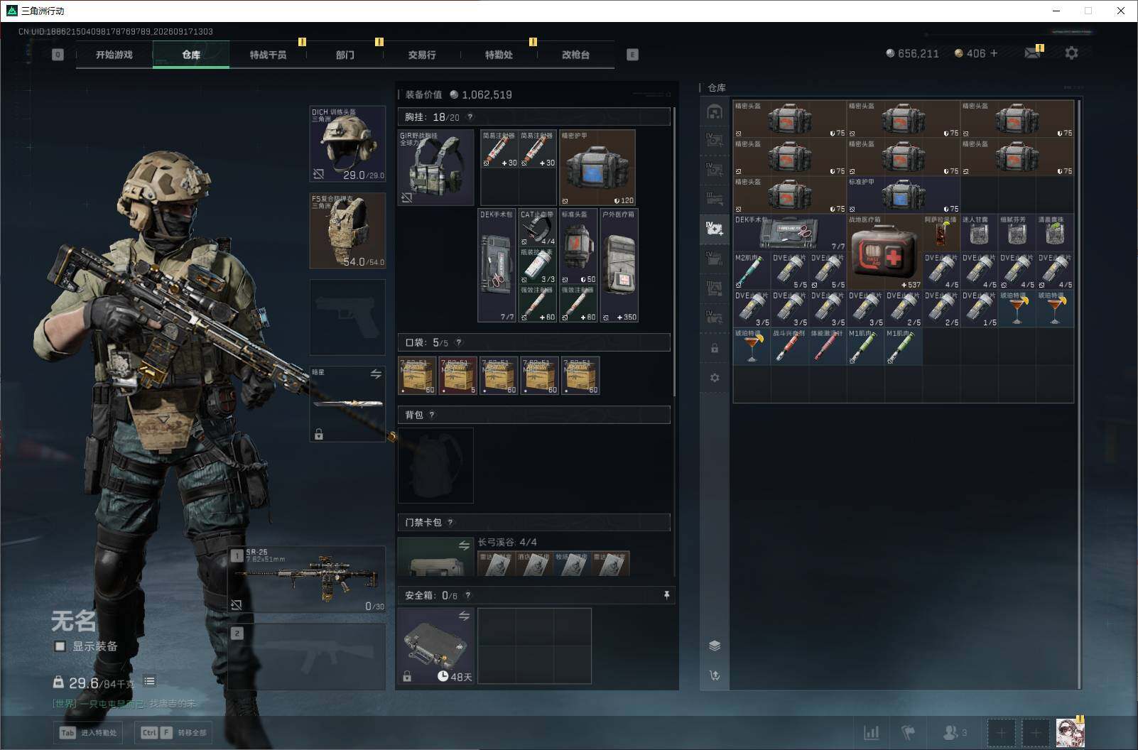Click the flag icon in bottom bar
The width and height of the screenshot is (1138, 750).
click(x=908, y=732)
